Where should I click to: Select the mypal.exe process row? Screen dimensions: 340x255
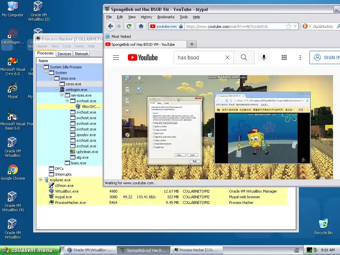coord(162,197)
